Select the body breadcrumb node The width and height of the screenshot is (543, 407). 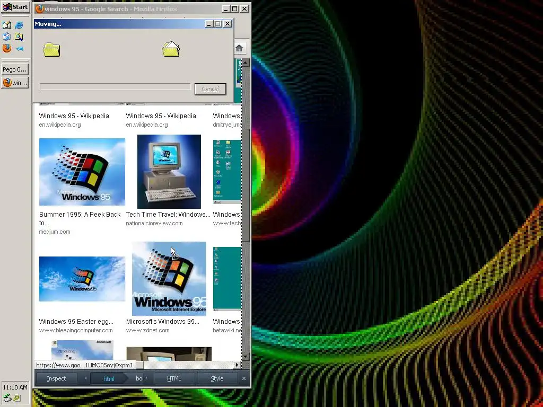point(139,378)
